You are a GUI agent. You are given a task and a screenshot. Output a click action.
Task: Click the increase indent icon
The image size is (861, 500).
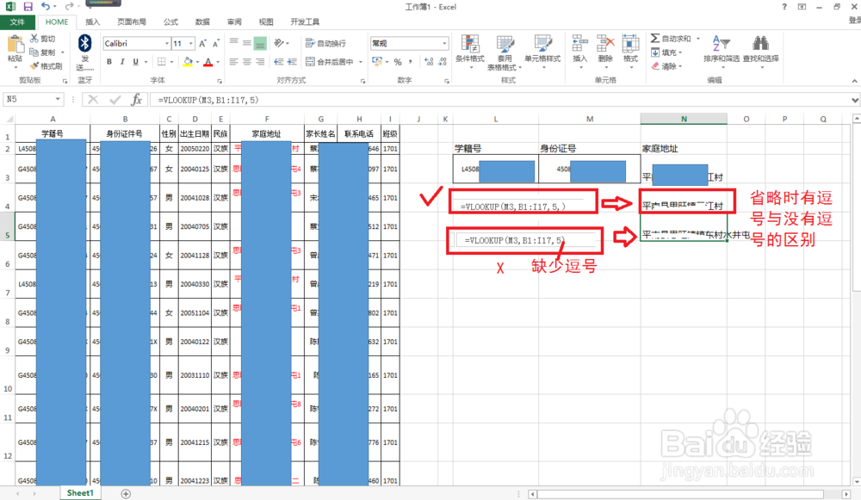tap(292, 61)
